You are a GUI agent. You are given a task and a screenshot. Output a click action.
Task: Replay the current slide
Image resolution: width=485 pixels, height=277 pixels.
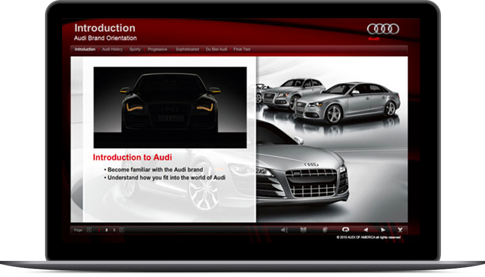click(x=345, y=230)
